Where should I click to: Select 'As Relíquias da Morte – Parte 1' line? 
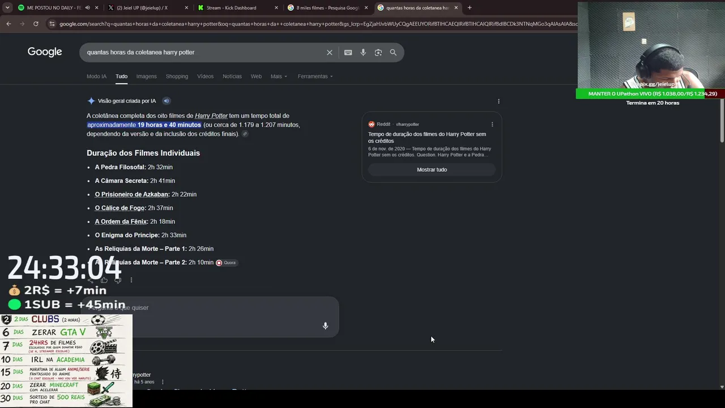tap(154, 249)
